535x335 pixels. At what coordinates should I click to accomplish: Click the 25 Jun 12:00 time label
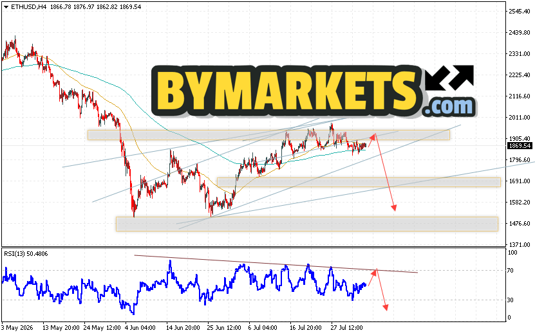[224, 328]
